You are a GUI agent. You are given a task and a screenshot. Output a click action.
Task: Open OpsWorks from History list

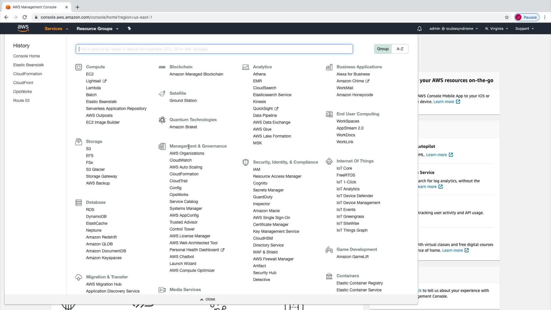click(22, 92)
